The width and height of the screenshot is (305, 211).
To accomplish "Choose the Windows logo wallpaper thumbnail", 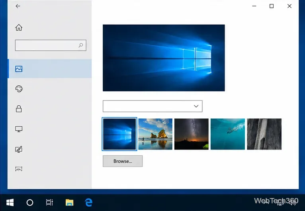I will tap(119, 134).
